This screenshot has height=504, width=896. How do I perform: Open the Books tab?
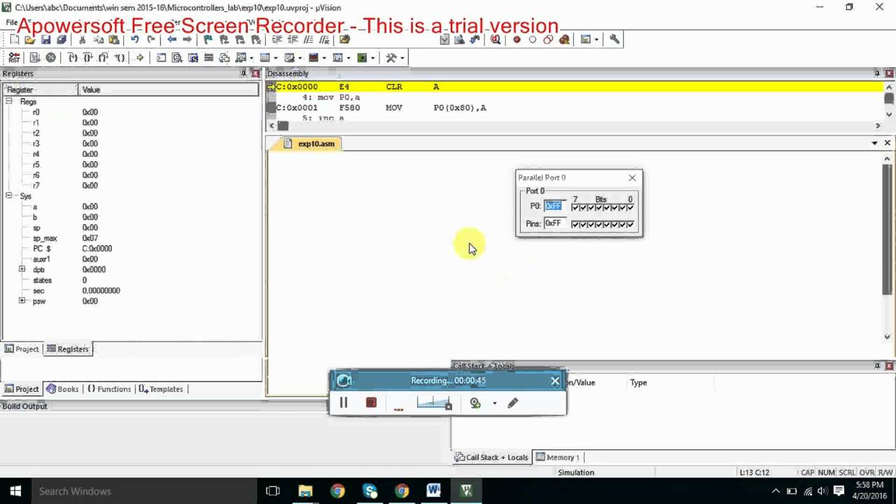[62, 389]
